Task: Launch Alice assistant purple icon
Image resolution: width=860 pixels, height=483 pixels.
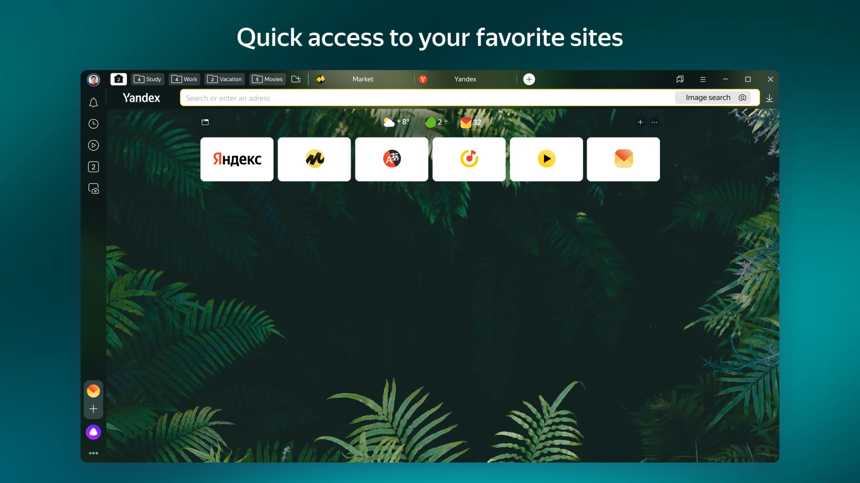Action: tap(93, 432)
